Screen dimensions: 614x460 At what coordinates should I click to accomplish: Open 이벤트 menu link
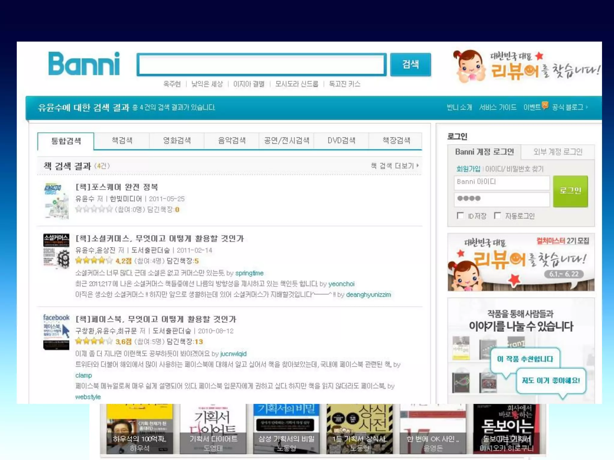click(532, 107)
